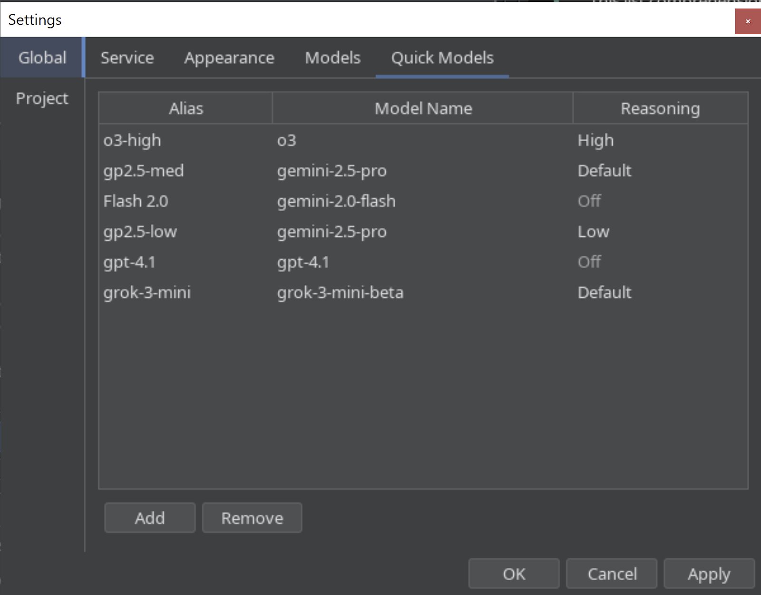This screenshot has height=595, width=761.
Task: Click model name in the gp2.5-med row
Action: coord(423,171)
